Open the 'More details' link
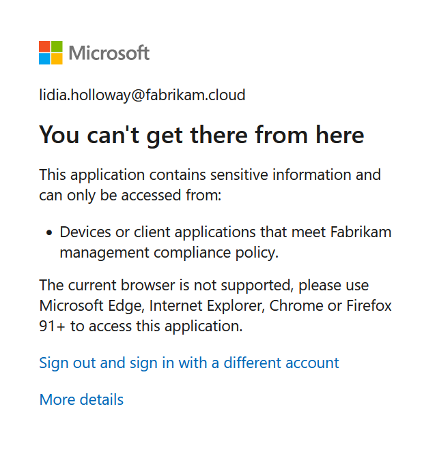Screen dimensions: 437x458 coord(81,399)
